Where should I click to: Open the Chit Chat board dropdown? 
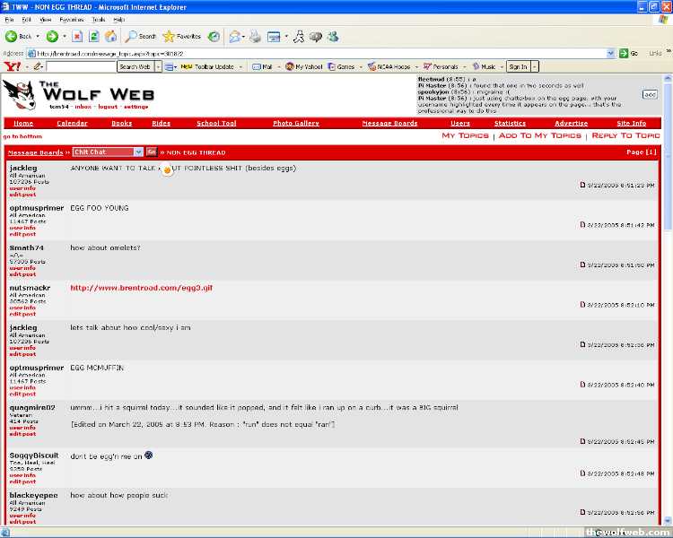pyautogui.click(x=138, y=152)
